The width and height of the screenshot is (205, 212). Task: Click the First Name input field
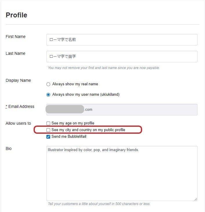[122, 40]
